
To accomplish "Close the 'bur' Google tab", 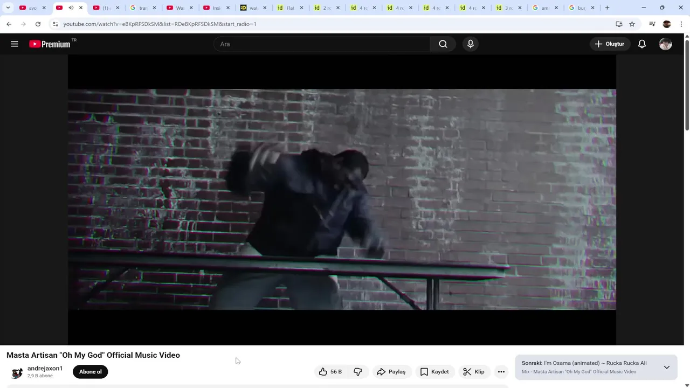I will [x=593, y=8].
